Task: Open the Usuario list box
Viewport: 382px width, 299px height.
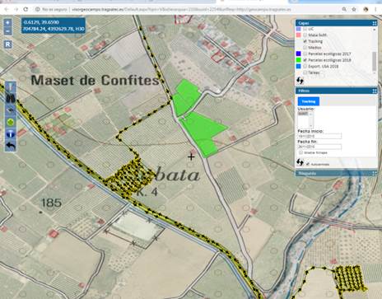Action: [305, 119]
